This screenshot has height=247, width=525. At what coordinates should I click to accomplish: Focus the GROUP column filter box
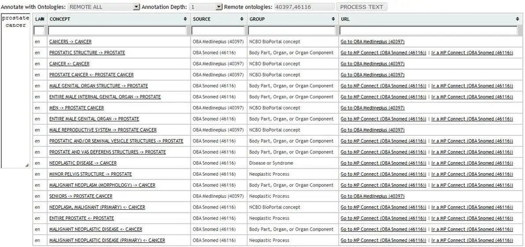[x=292, y=31]
